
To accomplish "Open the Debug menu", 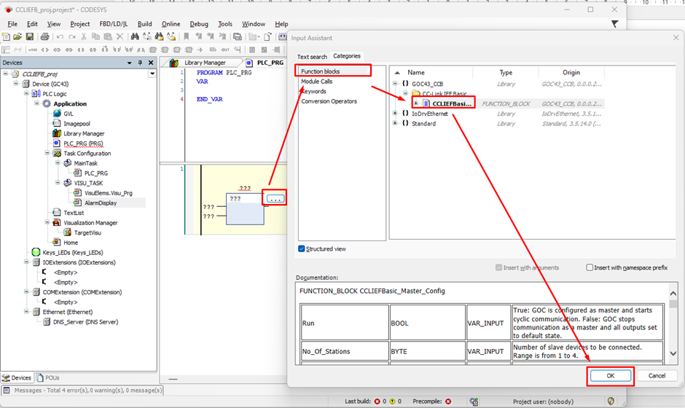I will coord(199,24).
